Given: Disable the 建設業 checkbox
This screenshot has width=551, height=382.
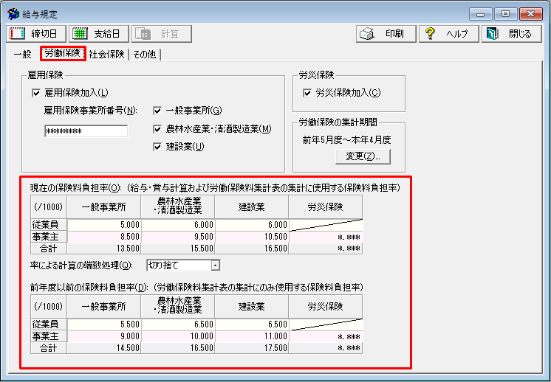Looking at the screenshot, I should (x=157, y=146).
